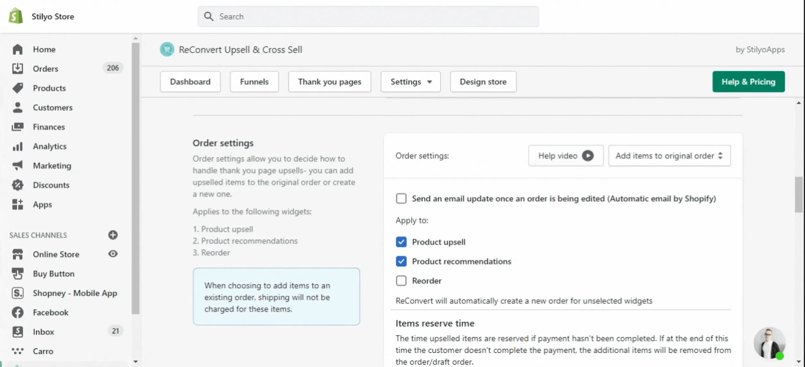
Task: Check the Reorder checkbox
Action: [x=401, y=281]
